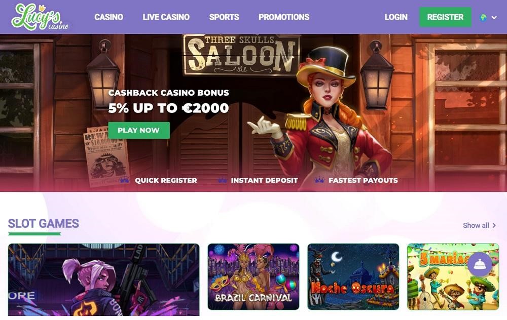Click the Login link
This screenshot has height=320, width=507.
(396, 17)
